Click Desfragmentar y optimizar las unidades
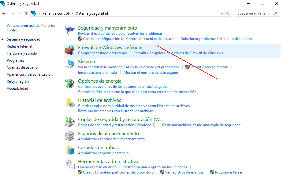 coord(155,167)
